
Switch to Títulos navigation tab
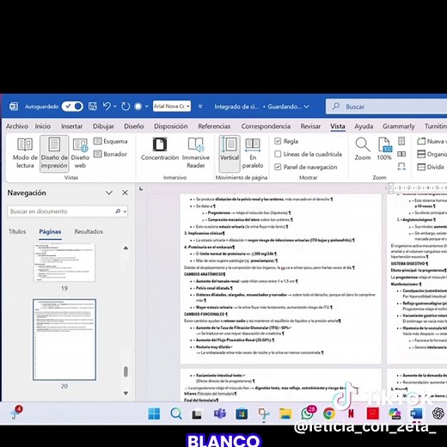[17, 231]
